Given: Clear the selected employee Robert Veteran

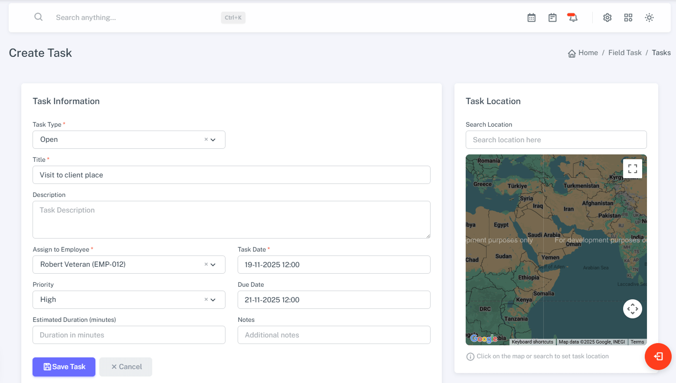Looking at the screenshot, I should point(206,264).
